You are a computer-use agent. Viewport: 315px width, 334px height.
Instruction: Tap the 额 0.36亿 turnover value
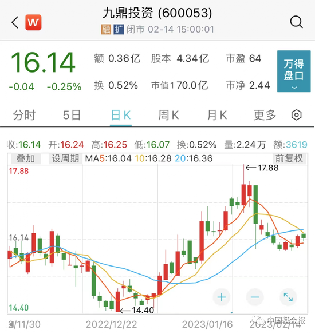tap(117, 58)
